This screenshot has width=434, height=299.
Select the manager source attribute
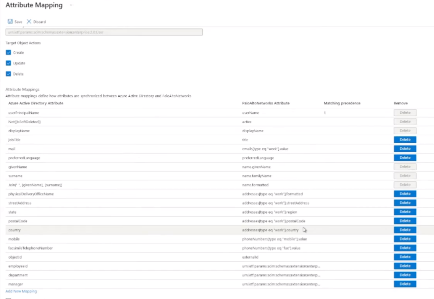15,284
